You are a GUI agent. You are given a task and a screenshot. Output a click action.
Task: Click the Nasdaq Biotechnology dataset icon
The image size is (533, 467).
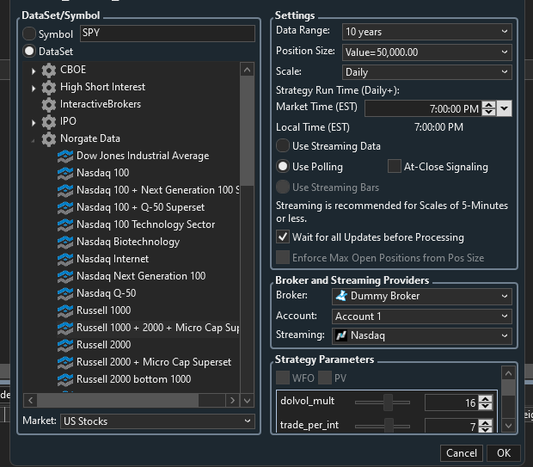(65, 243)
